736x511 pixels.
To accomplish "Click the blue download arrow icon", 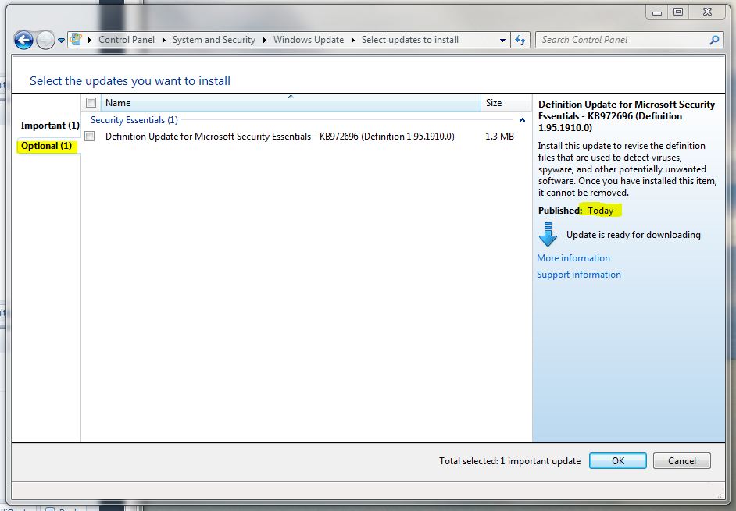I will [x=548, y=234].
